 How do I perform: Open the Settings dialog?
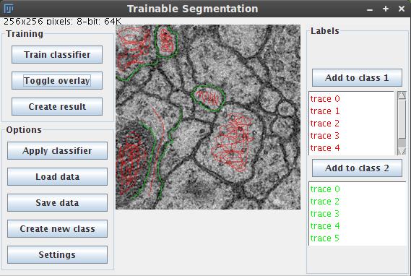click(x=57, y=254)
